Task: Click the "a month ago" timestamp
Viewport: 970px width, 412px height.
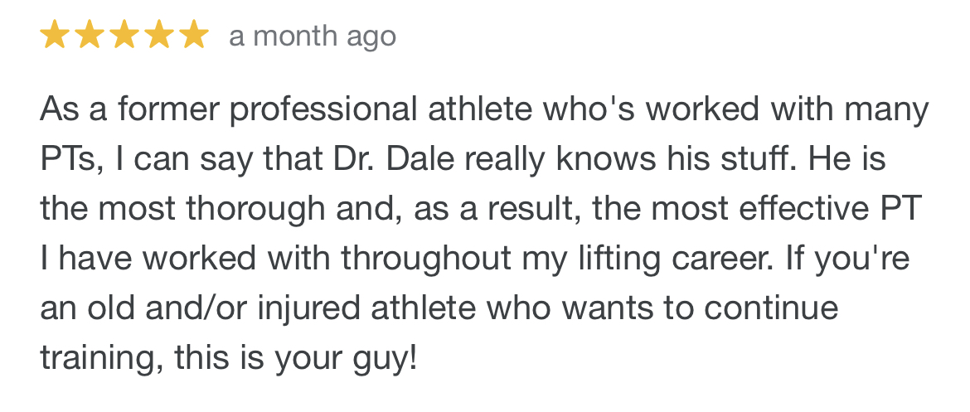Action: (x=313, y=36)
